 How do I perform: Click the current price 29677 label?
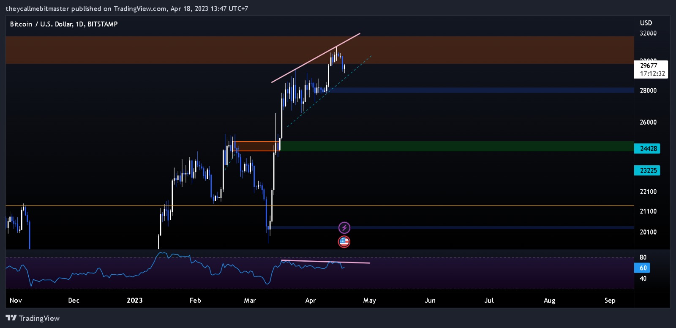[x=649, y=66]
